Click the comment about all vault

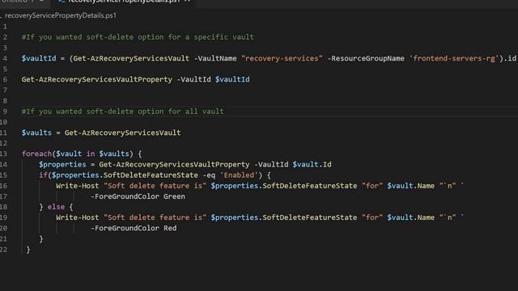point(122,112)
